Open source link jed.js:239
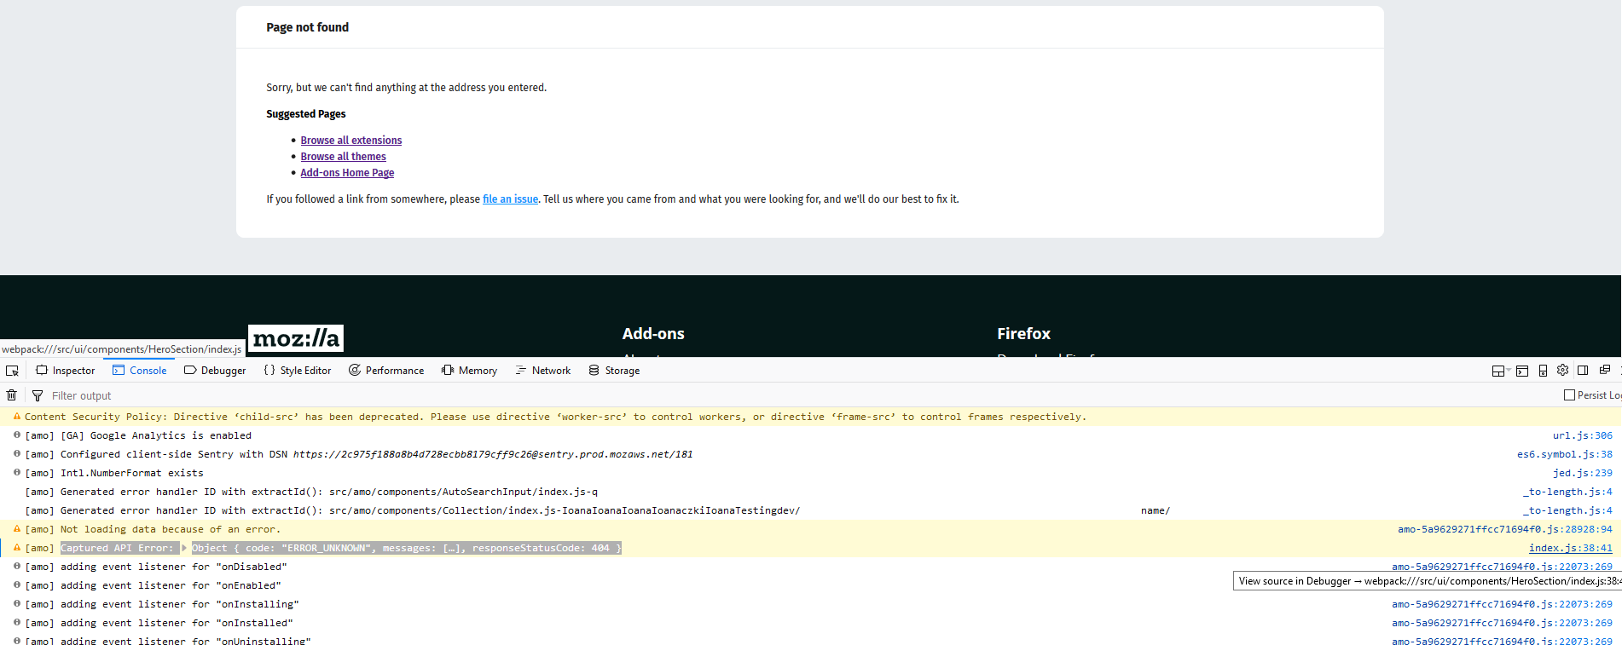Image resolution: width=1622 pixels, height=645 pixels. (1583, 473)
